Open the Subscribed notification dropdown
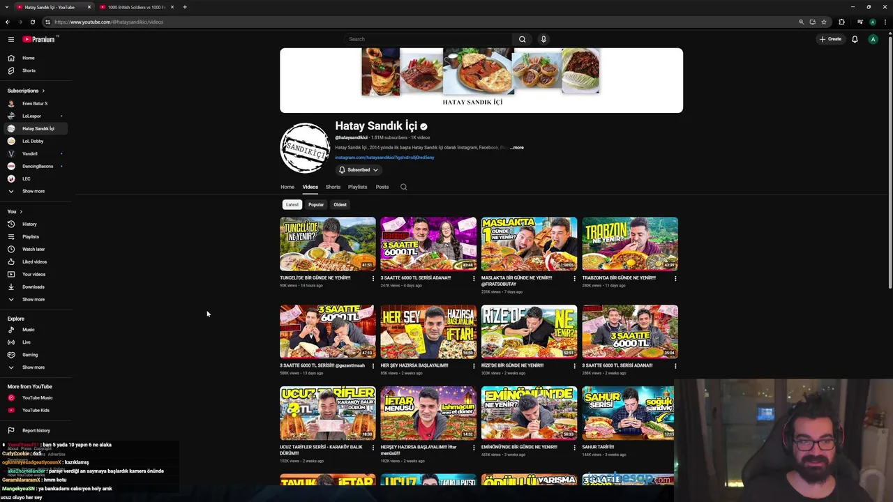Image resolution: width=893 pixels, height=502 pixels. [x=359, y=169]
